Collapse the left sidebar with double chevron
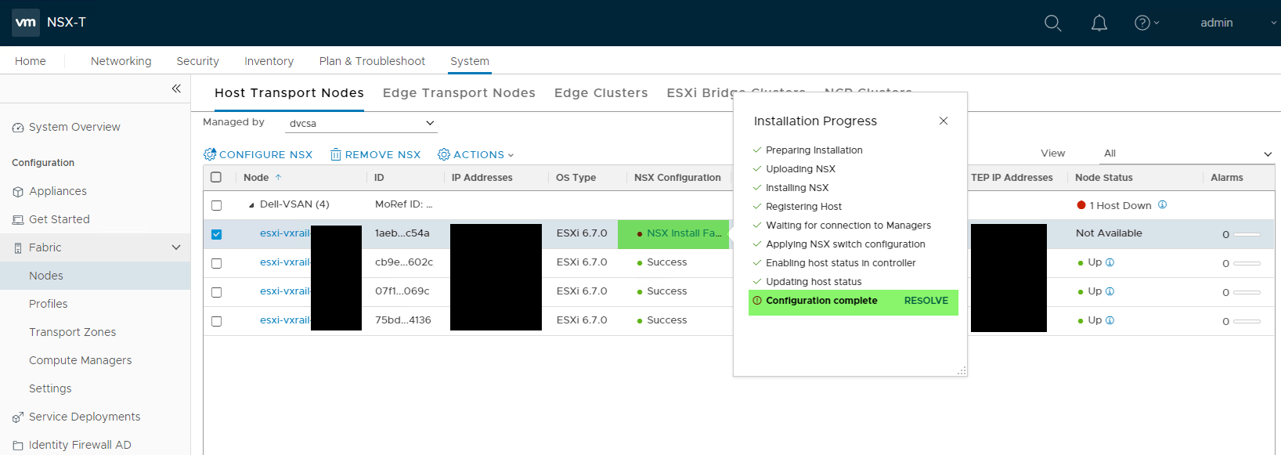Screen dimensions: 1281x455 click(x=176, y=88)
